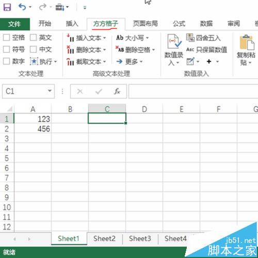
Task: Check the 数字 checkbox
Action: [x=6, y=61]
